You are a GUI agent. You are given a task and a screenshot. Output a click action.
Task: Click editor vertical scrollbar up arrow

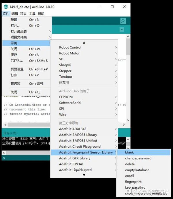(128, 36)
